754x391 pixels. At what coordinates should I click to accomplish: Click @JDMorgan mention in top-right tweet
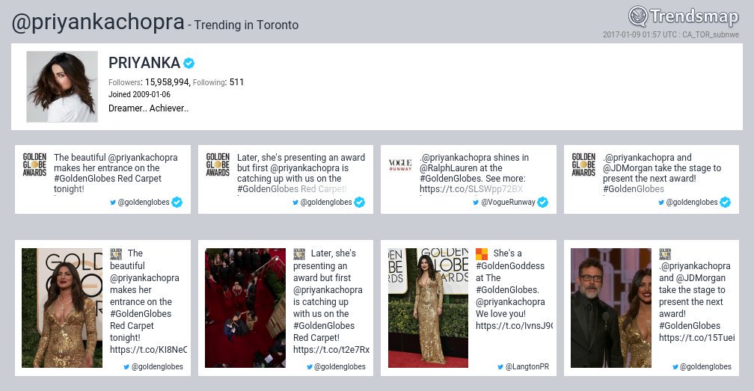[628, 168]
